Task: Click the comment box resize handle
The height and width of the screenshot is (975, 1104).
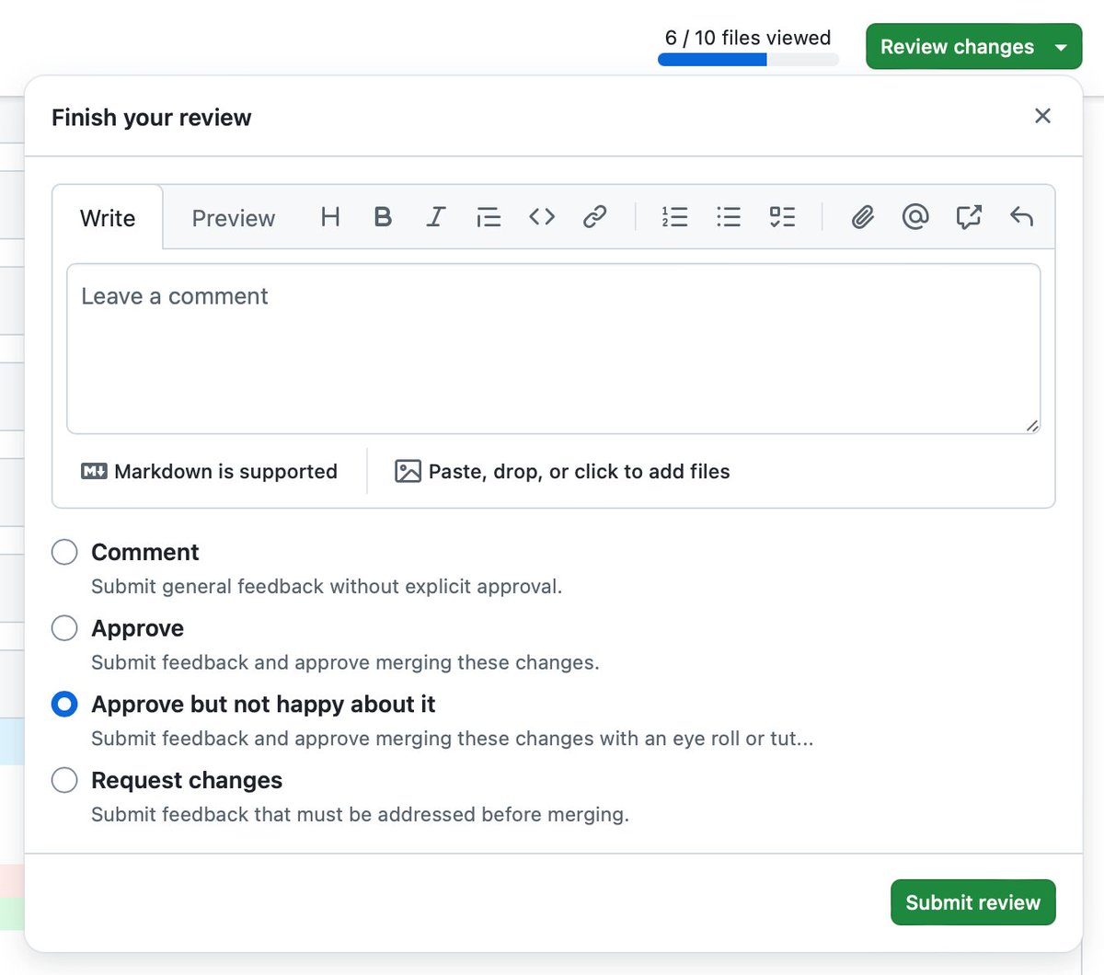Action: (1032, 425)
